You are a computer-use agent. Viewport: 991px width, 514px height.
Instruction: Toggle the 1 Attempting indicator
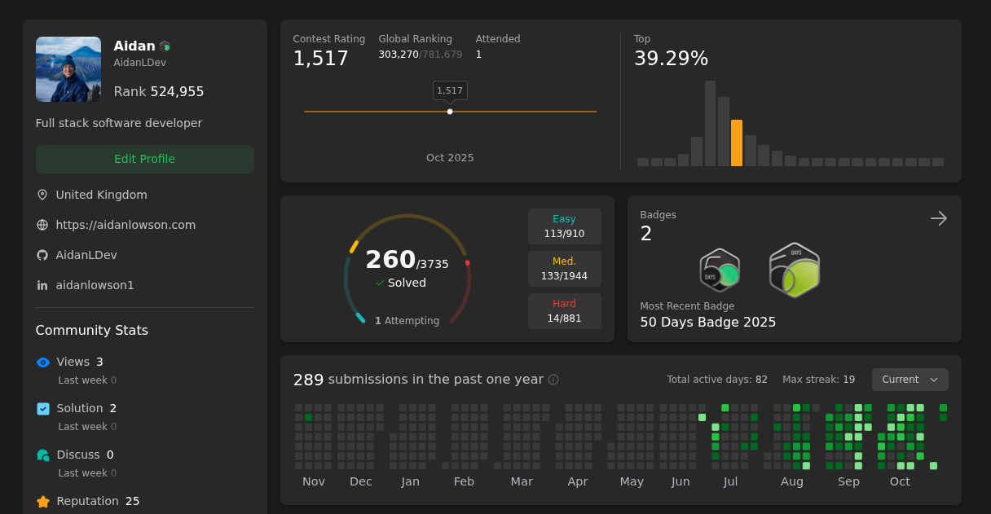[x=407, y=320]
